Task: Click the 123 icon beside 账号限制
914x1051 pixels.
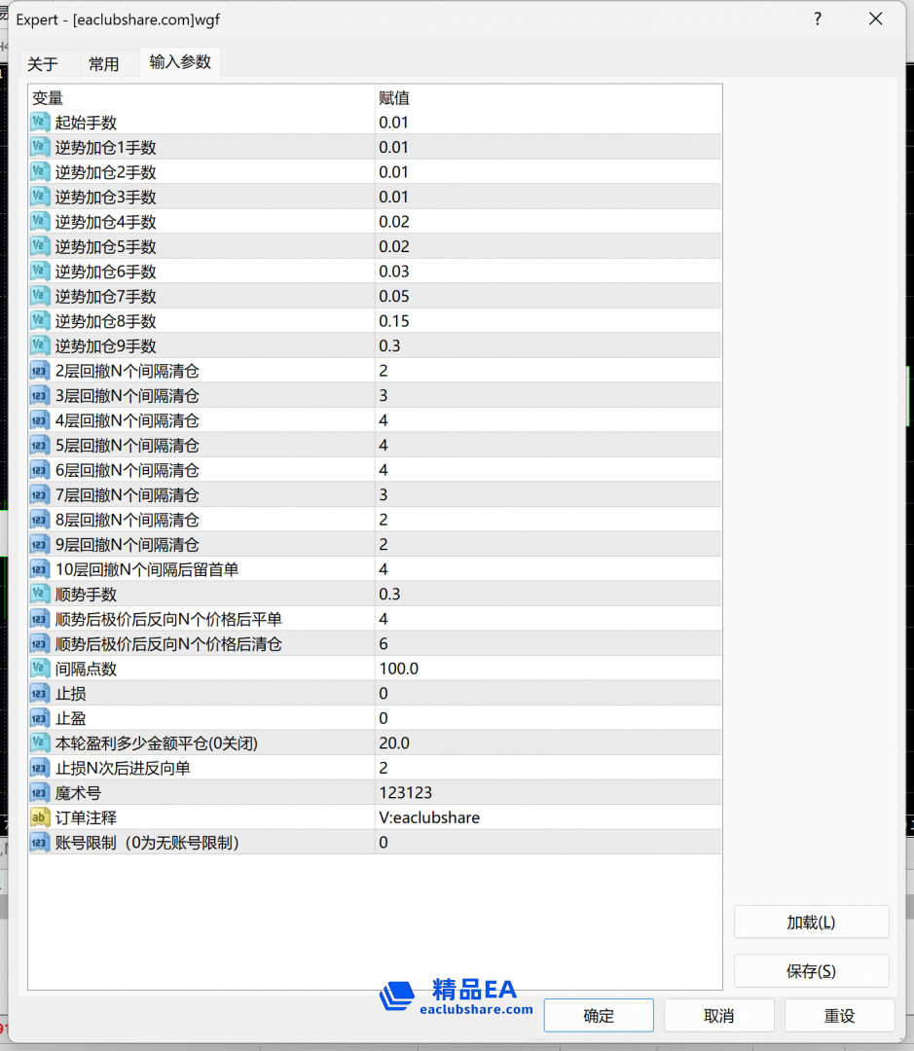Action: 39,842
